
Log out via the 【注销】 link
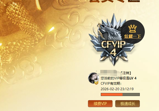[126, 73]
